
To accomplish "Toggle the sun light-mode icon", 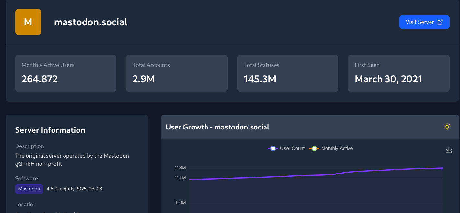I will [x=447, y=127].
